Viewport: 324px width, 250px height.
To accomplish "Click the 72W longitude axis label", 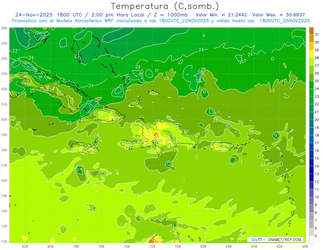I will click(x=152, y=246).
